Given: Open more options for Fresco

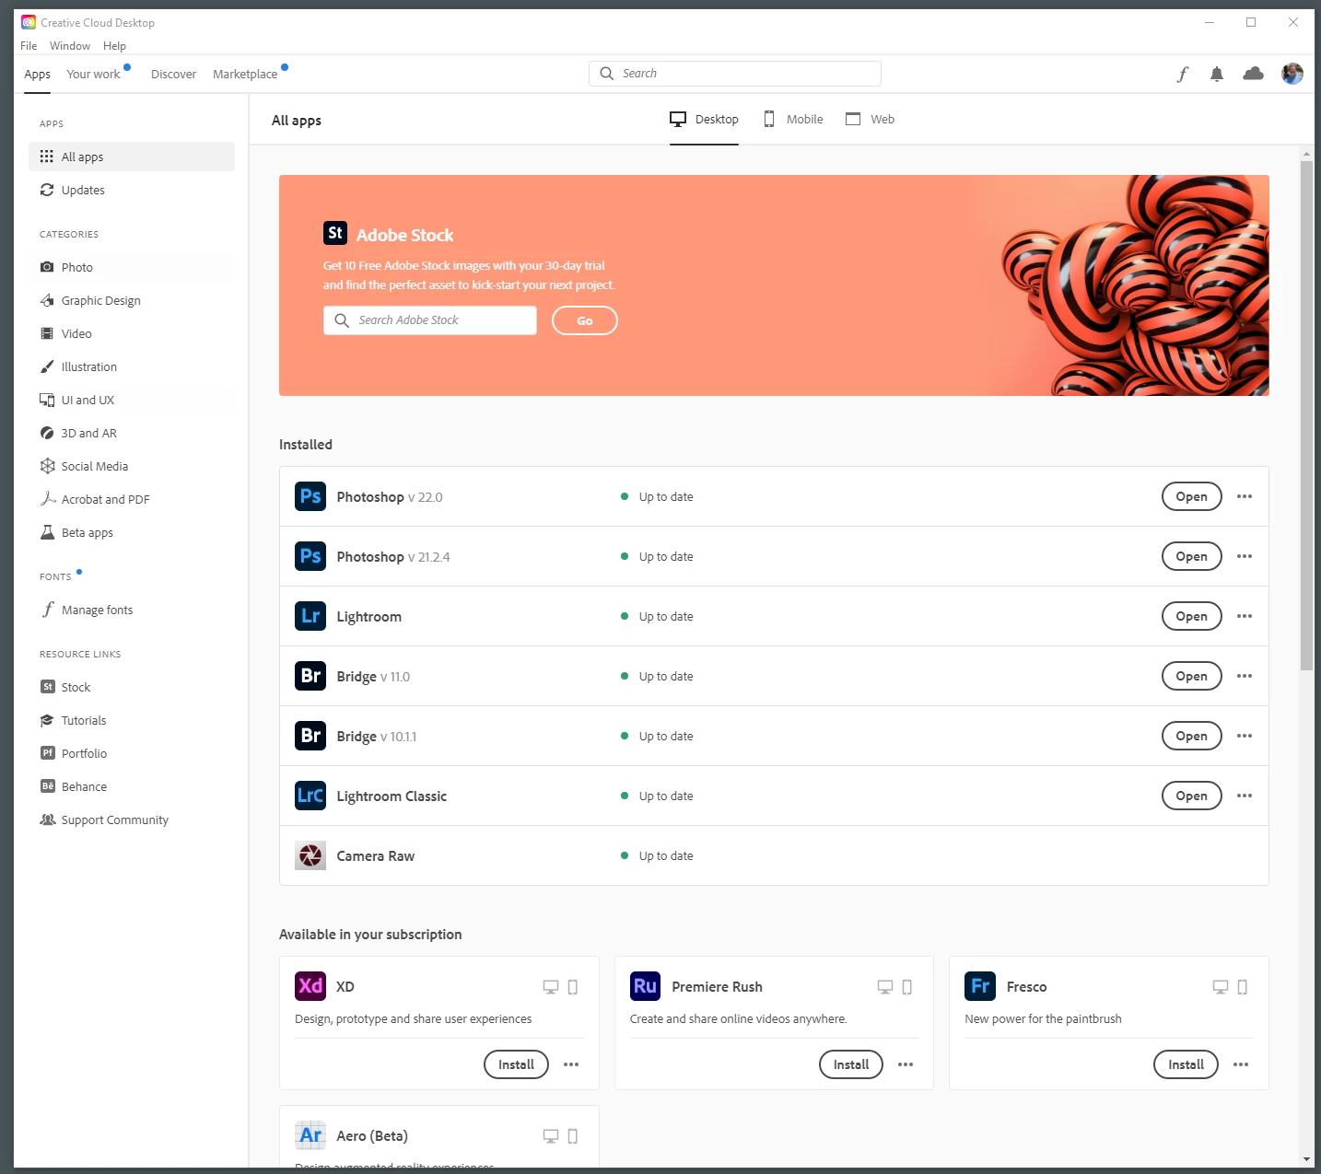Looking at the screenshot, I should [1241, 1064].
